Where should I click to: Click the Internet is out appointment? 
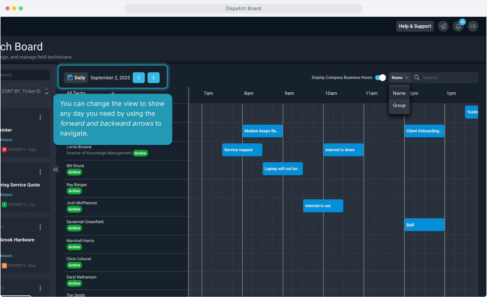point(323,206)
